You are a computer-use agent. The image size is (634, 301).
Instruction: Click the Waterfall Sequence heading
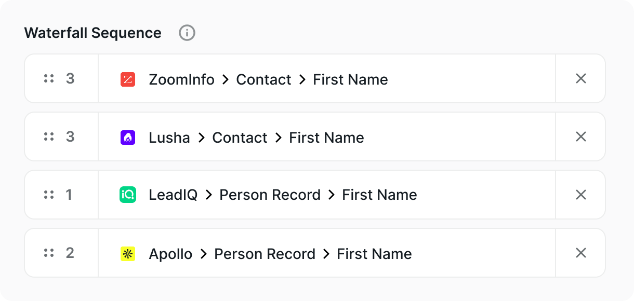pos(93,33)
